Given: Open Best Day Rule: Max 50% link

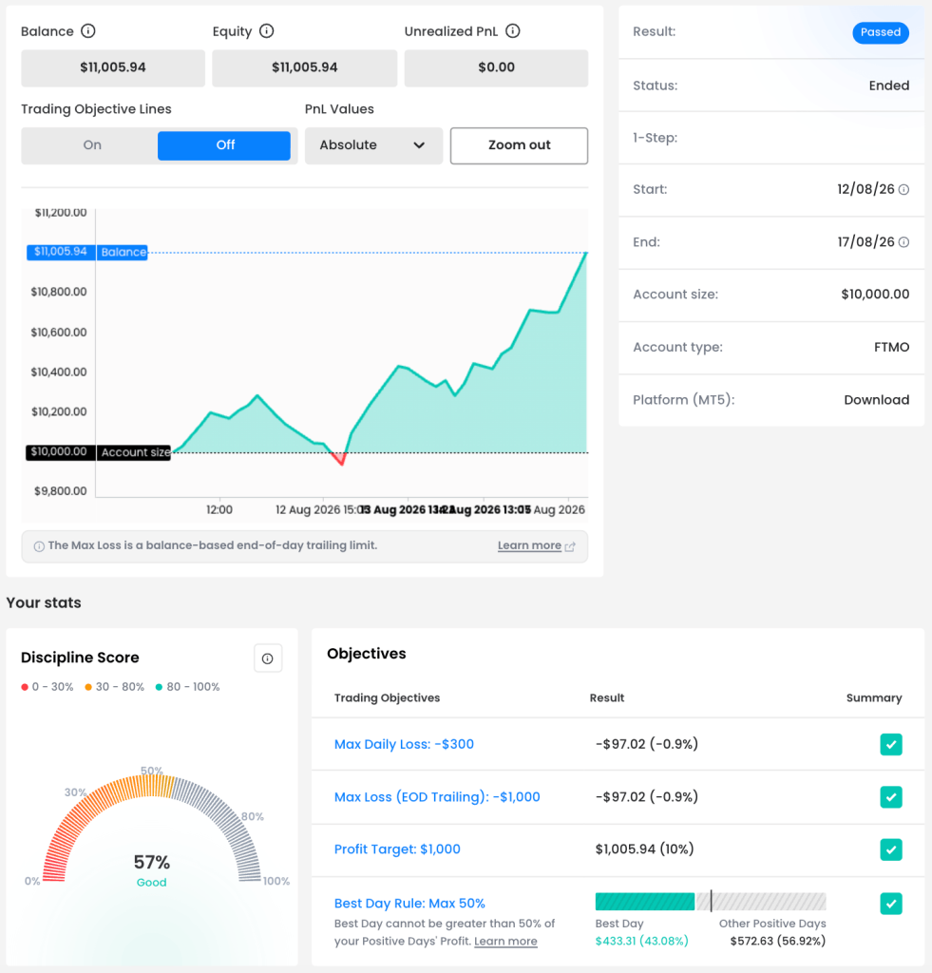Looking at the screenshot, I should point(409,904).
